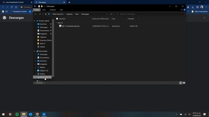Open Objetos 3D under Este equipo
This screenshot has width=209, height=117.
click(x=44, y=71)
